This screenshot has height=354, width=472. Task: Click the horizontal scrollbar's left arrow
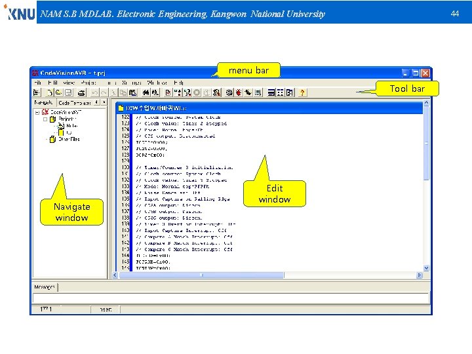[x=115, y=275]
